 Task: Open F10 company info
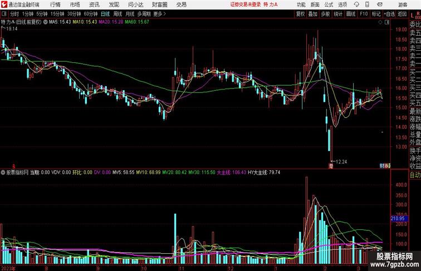(x=364, y=14)
